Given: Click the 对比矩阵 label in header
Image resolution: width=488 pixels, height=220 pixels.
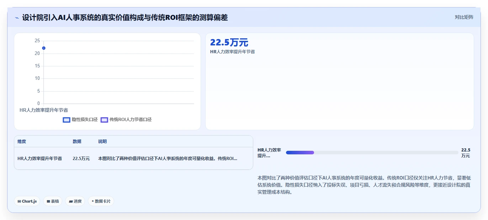Looking at the screenshot, I should [464, 17].
